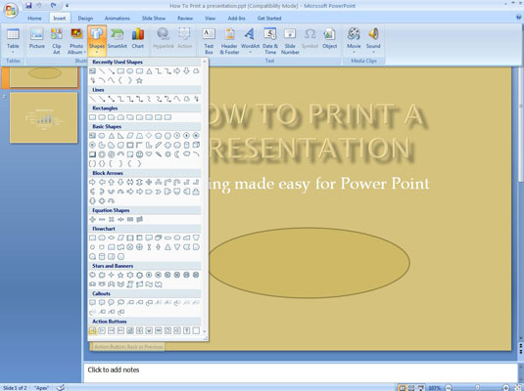Pick the Lightning Bolt basic shape
This screenshot has height=391, width=524.
pyautogui.click(x=158, y=154)
